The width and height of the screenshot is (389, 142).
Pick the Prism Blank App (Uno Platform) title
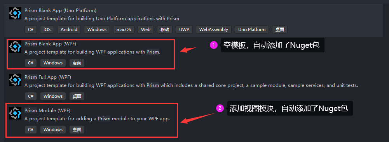60,10
